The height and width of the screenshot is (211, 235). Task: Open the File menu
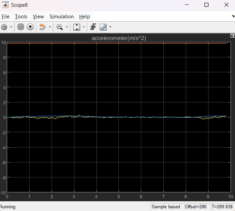click(x=6, y=17)
